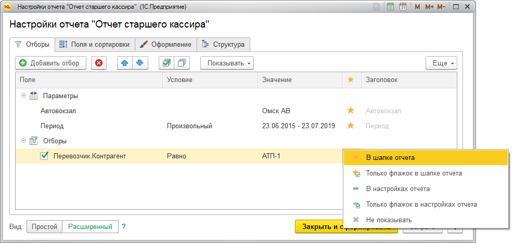The height and width of the screenshot is (243, 514).
Task: Toggle Перевозчик.Контрагент filter checkbox
Action: [x=45, y=156]
